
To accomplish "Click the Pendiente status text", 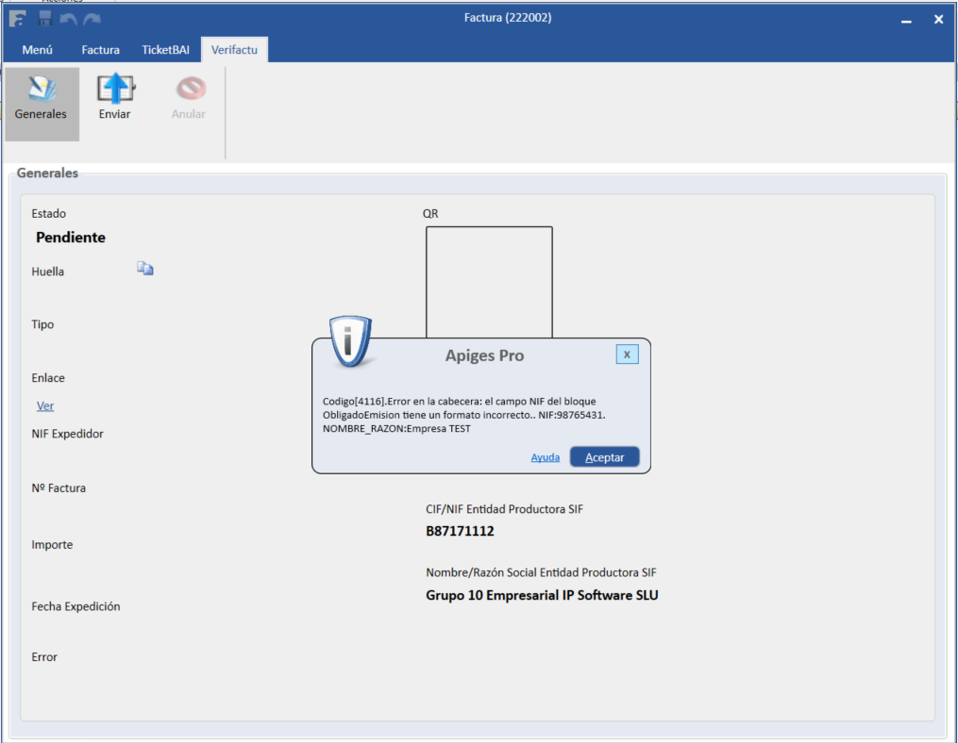I will click(70, 238).
